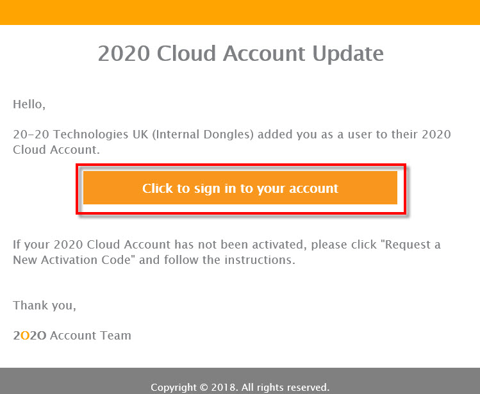Click "Request a New Activation Code" text
The image size is (480, 394).
[x=227, y=252]
